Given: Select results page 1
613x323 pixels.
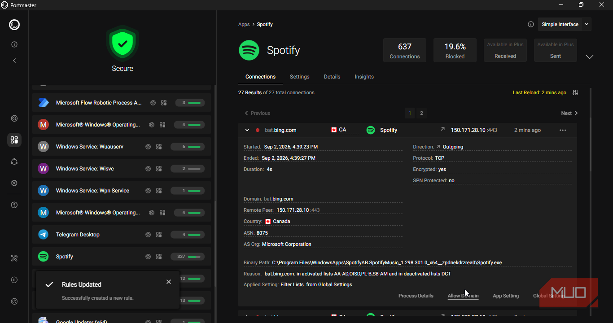Looking at the screenshot, I should click(x=409, y=113).
